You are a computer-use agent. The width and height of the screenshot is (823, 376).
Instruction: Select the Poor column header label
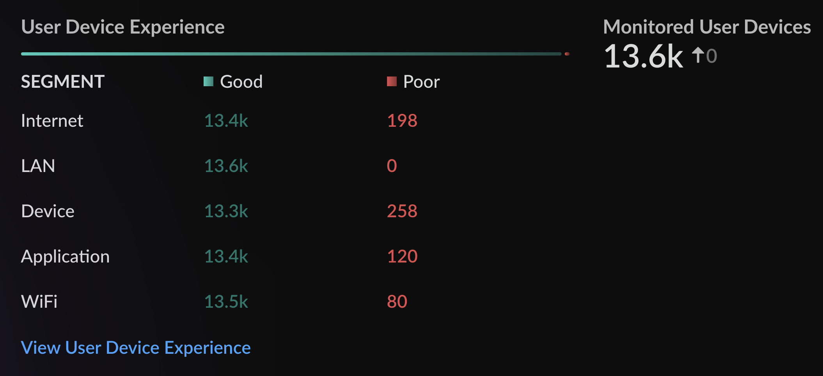click(421, 82)
